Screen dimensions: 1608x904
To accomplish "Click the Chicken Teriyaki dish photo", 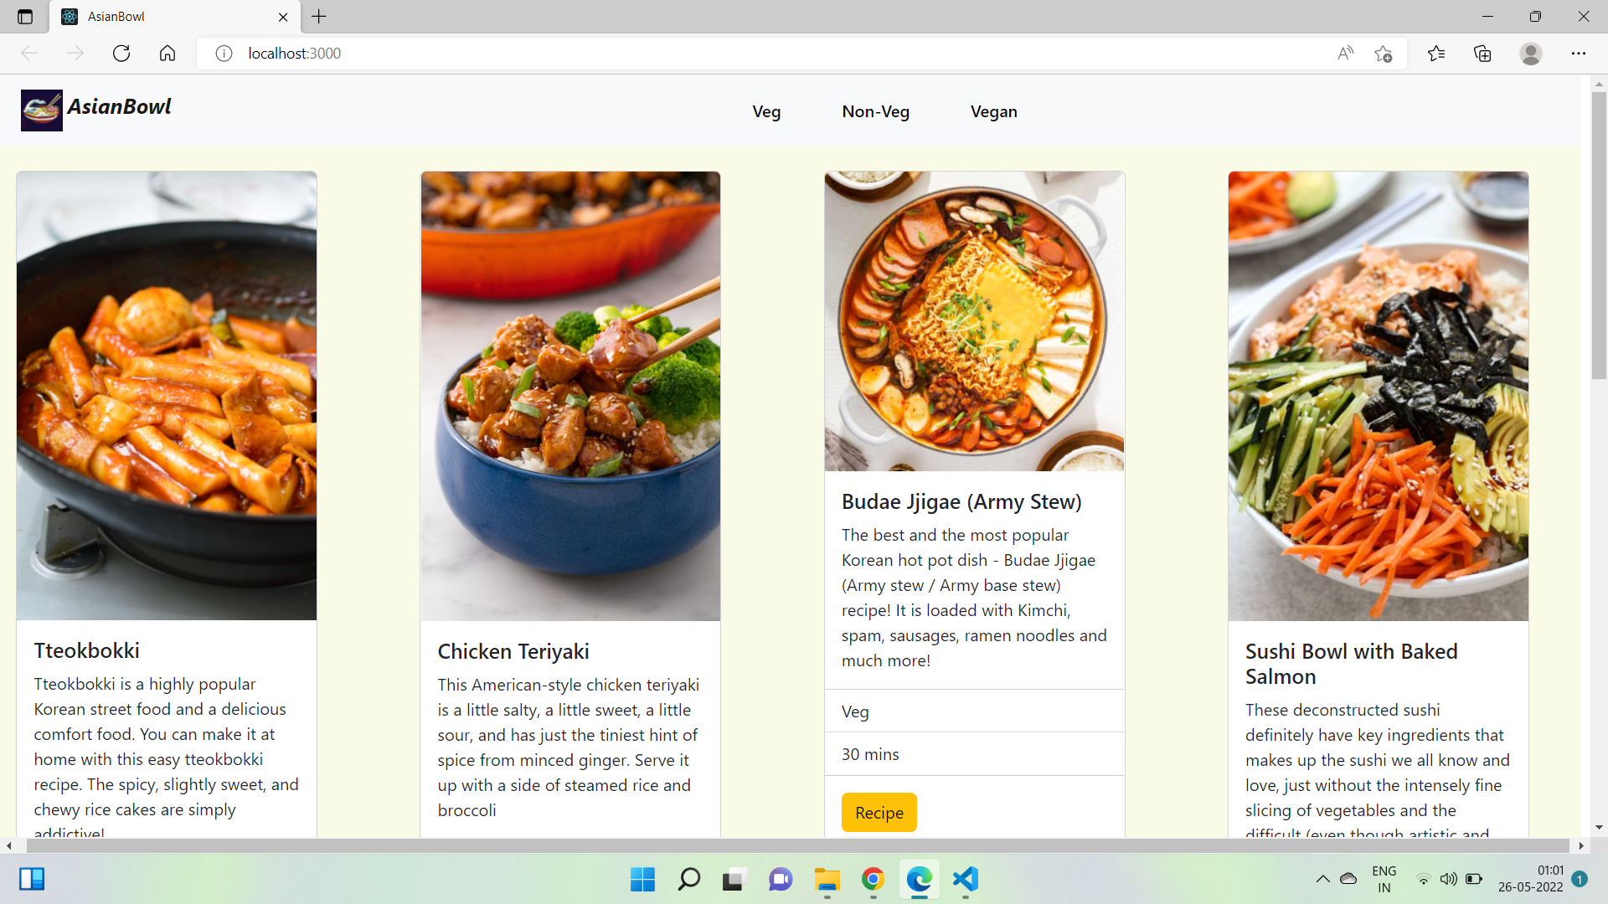I will [570, 396].
